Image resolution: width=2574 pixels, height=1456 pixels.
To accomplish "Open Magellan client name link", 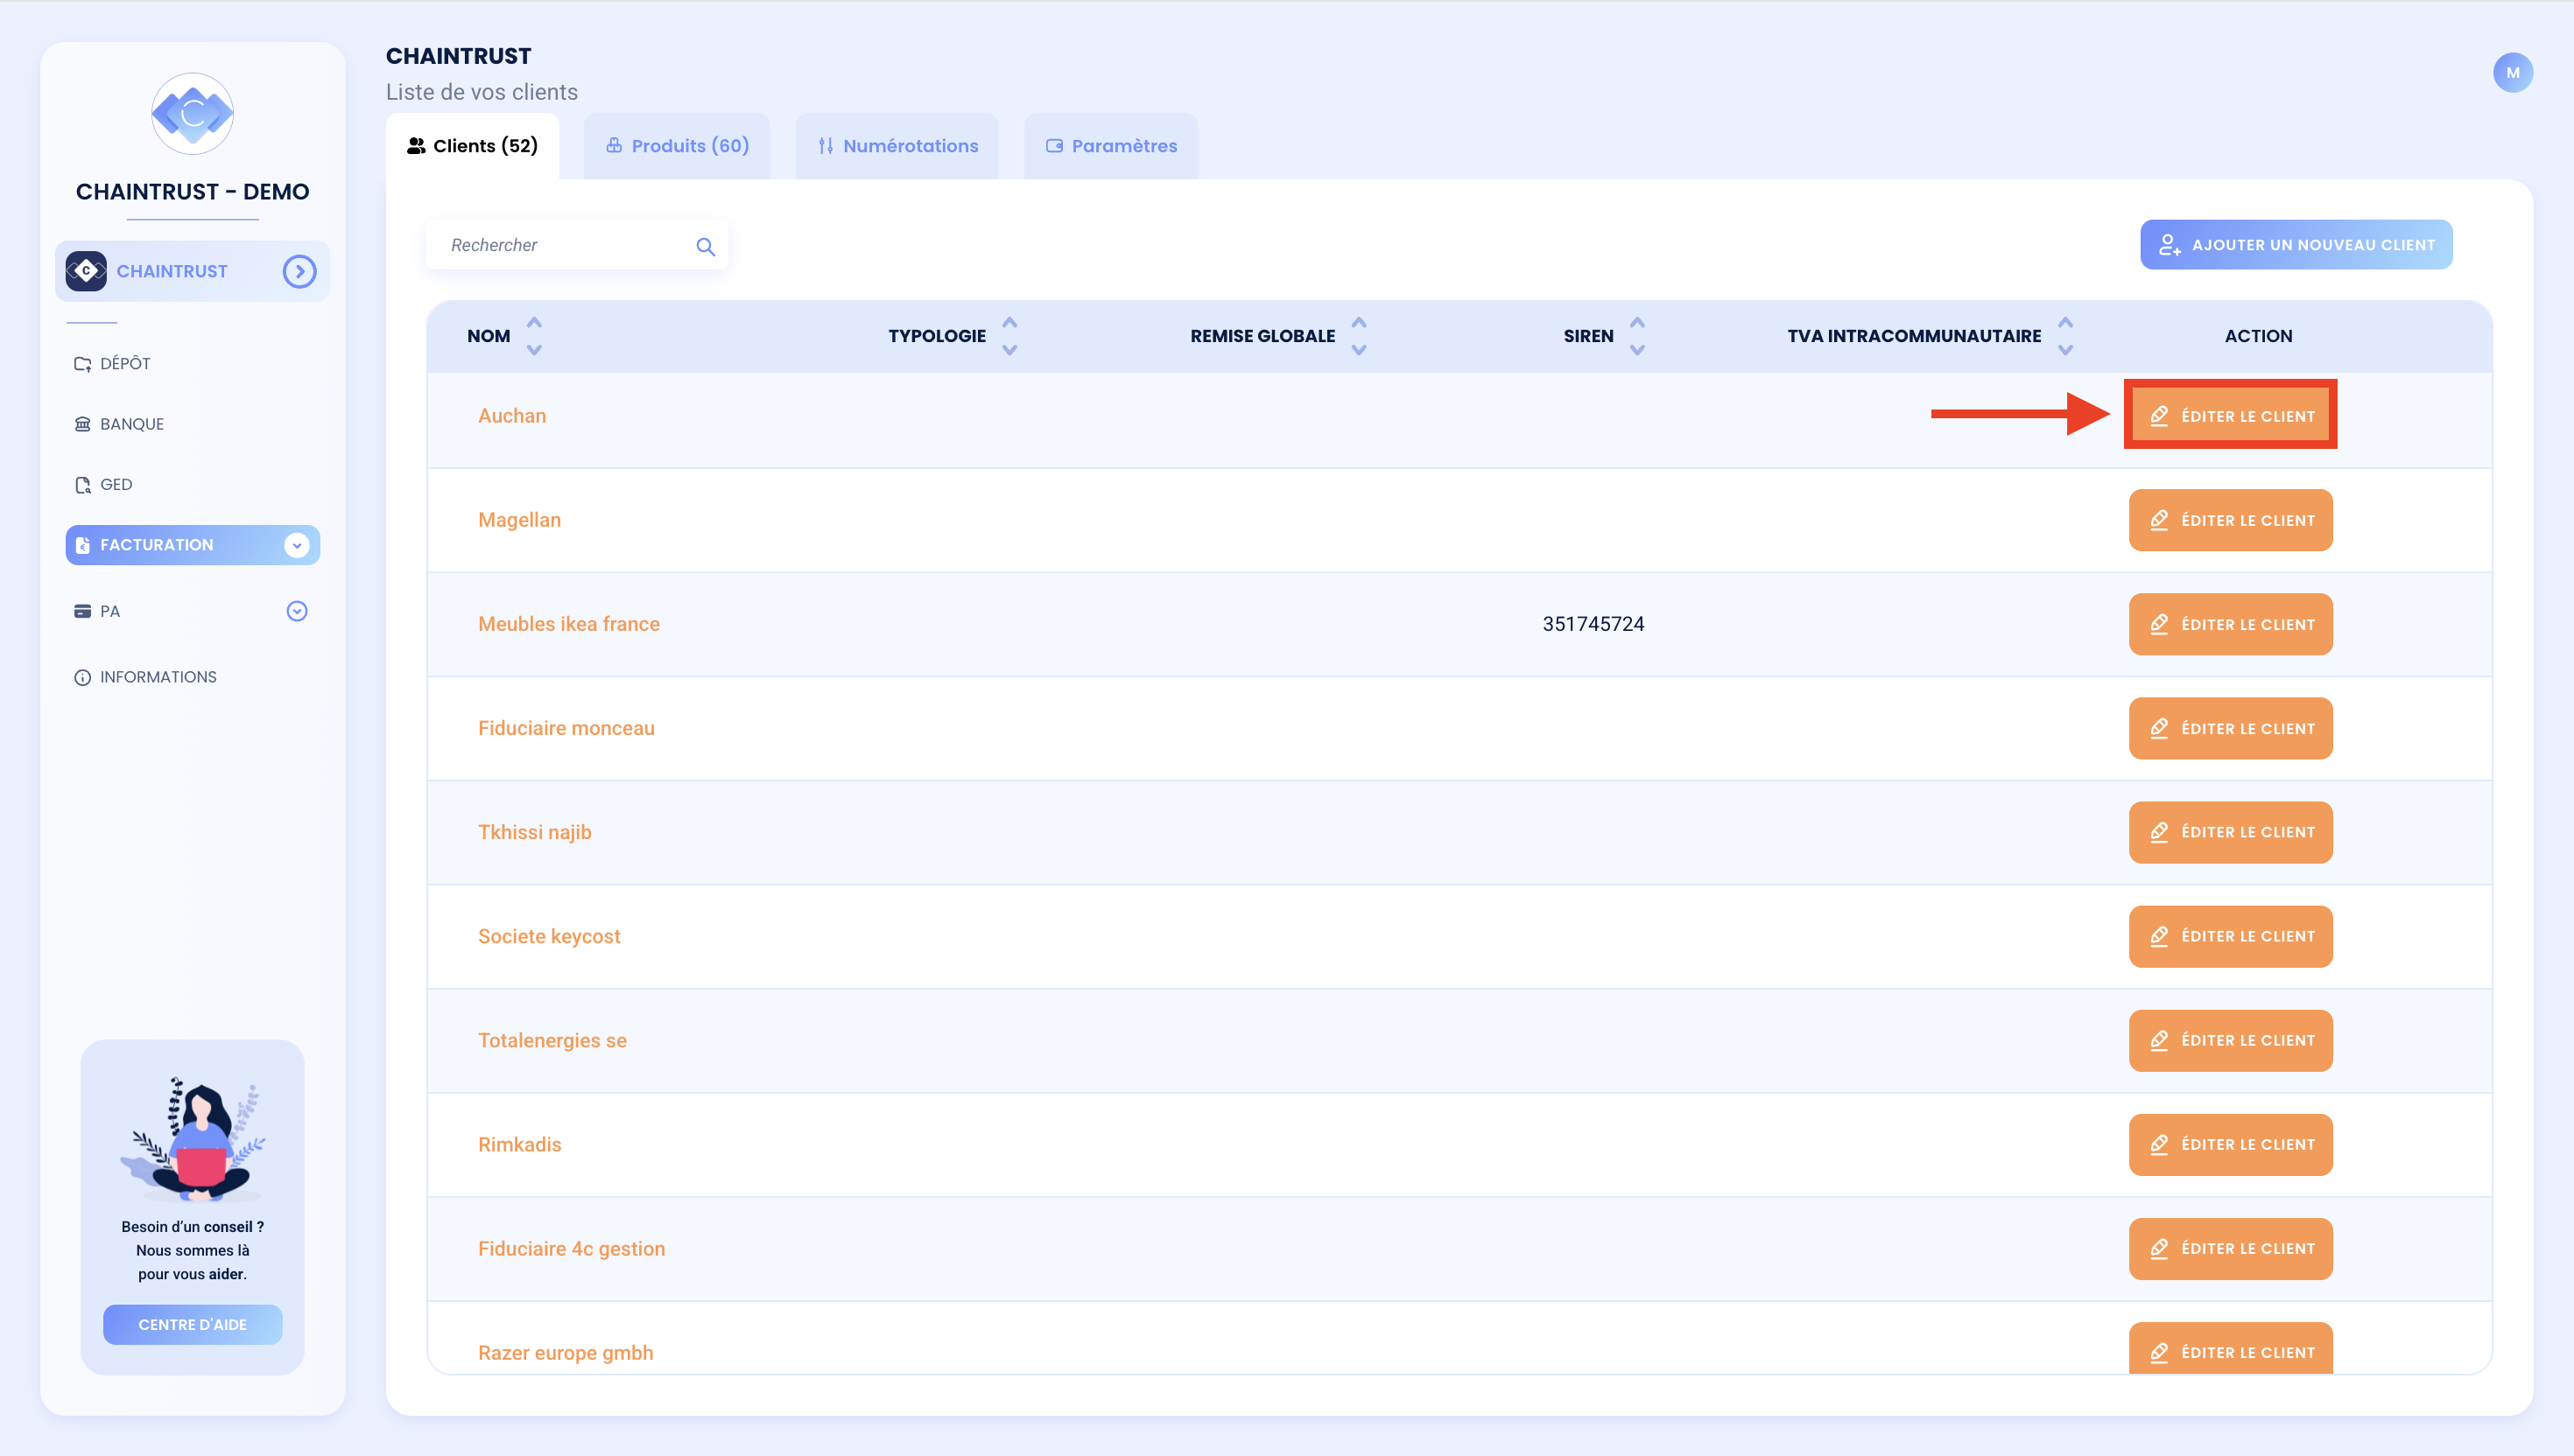I will [x=519, y=520].
